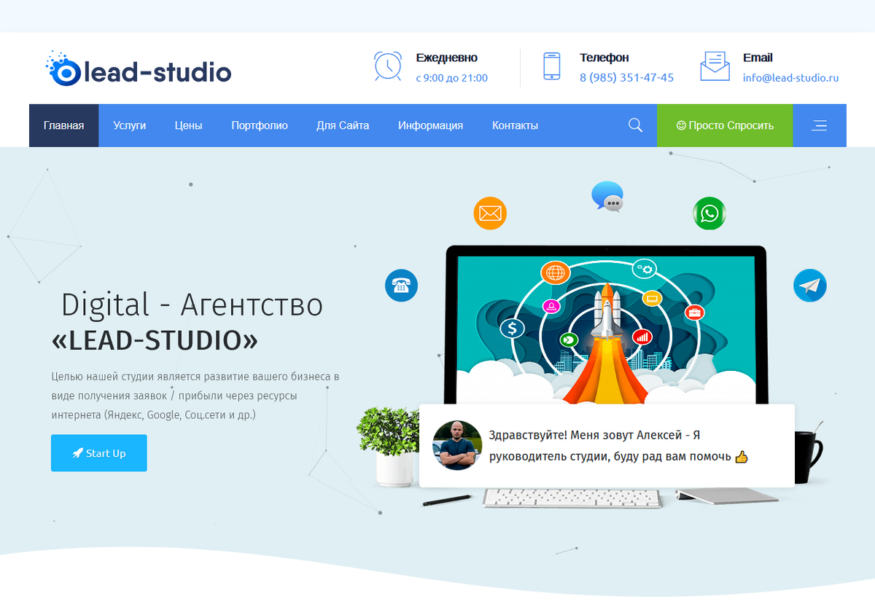Click the envelope icon beside Email
This screenshot has height=612, width=875.
click(x=715, y=66)
